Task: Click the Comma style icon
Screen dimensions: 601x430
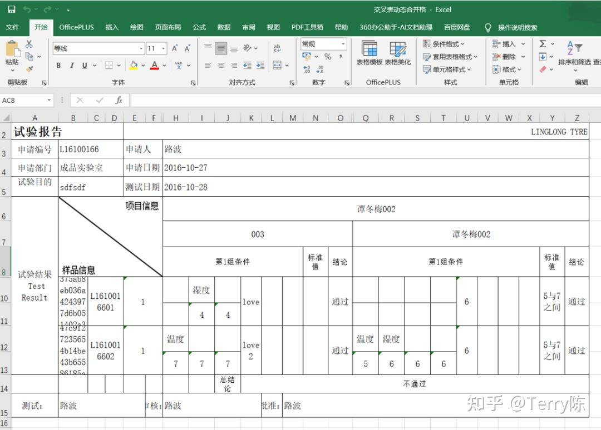Action: pyautogui.click(x=341, y=57)
